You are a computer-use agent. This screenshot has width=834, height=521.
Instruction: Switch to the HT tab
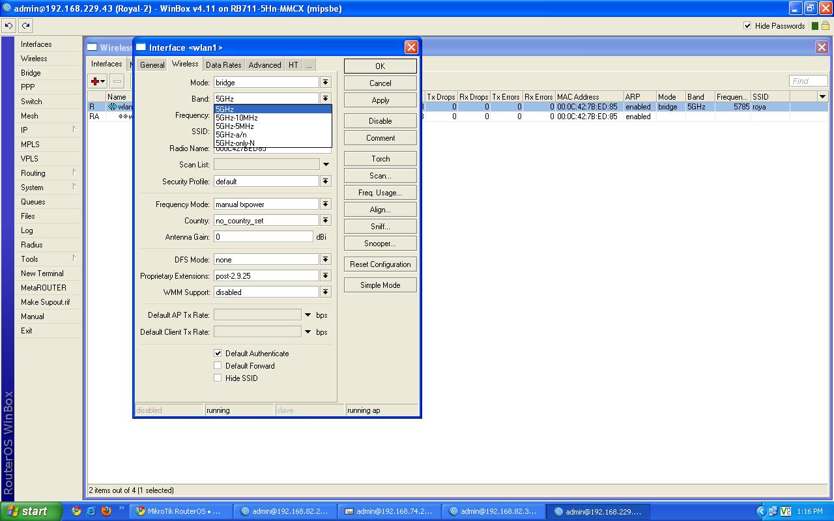(x=294, y=65)
